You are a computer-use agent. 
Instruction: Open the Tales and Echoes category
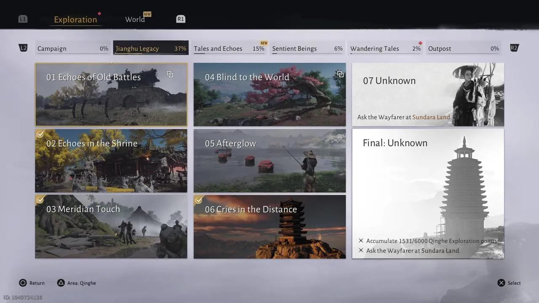(229, 48)
